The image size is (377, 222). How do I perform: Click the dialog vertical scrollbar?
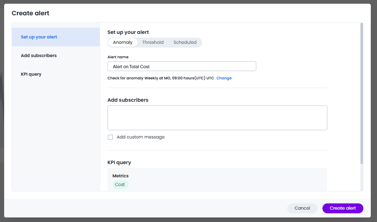(362, 93)
